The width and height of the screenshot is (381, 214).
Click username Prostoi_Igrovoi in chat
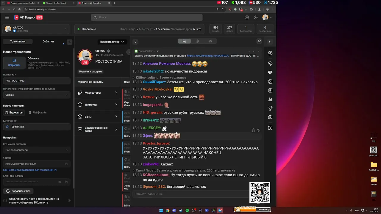pyautogui.click(x=156, y=143)
